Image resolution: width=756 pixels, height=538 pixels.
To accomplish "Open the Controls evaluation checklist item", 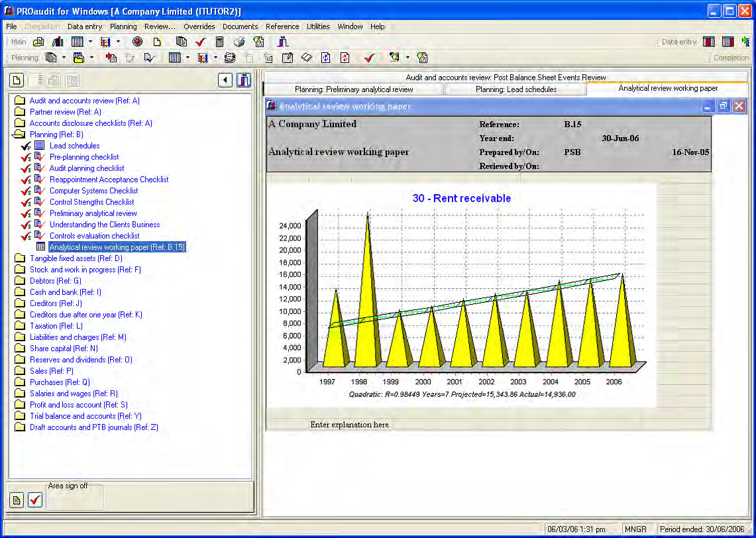I will [95, 236].
